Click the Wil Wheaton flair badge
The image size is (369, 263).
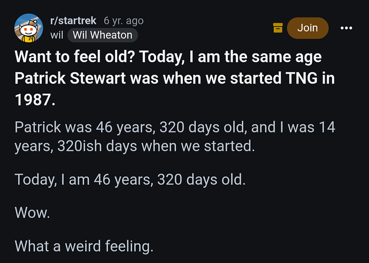click(x=103, y=35)
